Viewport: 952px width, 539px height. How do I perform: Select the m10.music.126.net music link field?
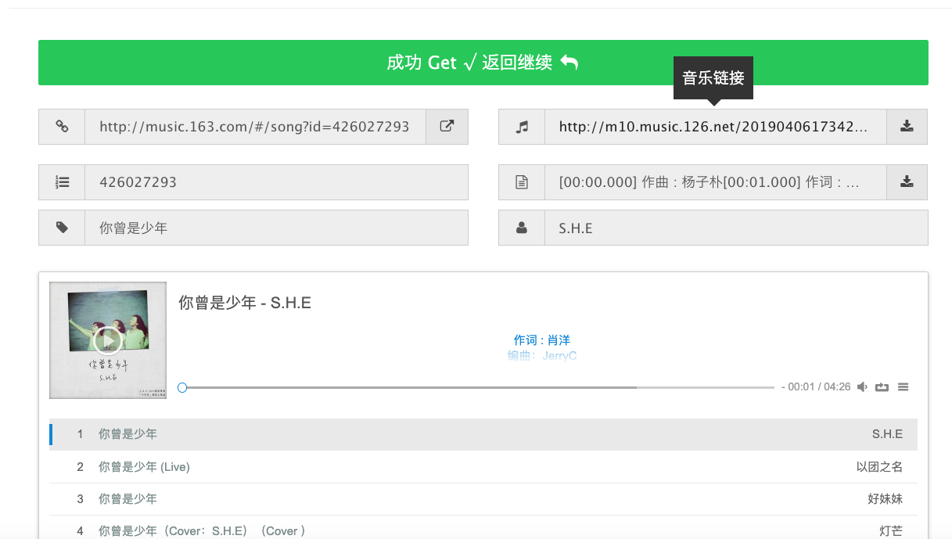pos(715,127)
